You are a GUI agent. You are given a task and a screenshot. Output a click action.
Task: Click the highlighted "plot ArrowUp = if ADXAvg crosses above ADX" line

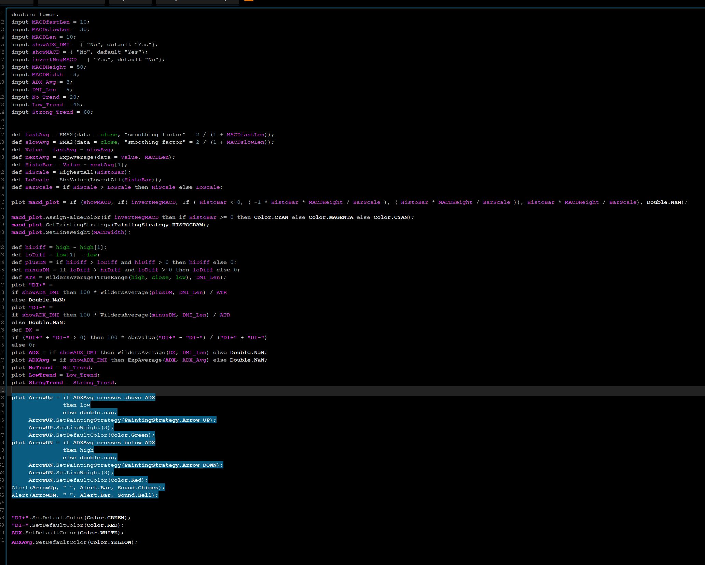tap(83, 397)
